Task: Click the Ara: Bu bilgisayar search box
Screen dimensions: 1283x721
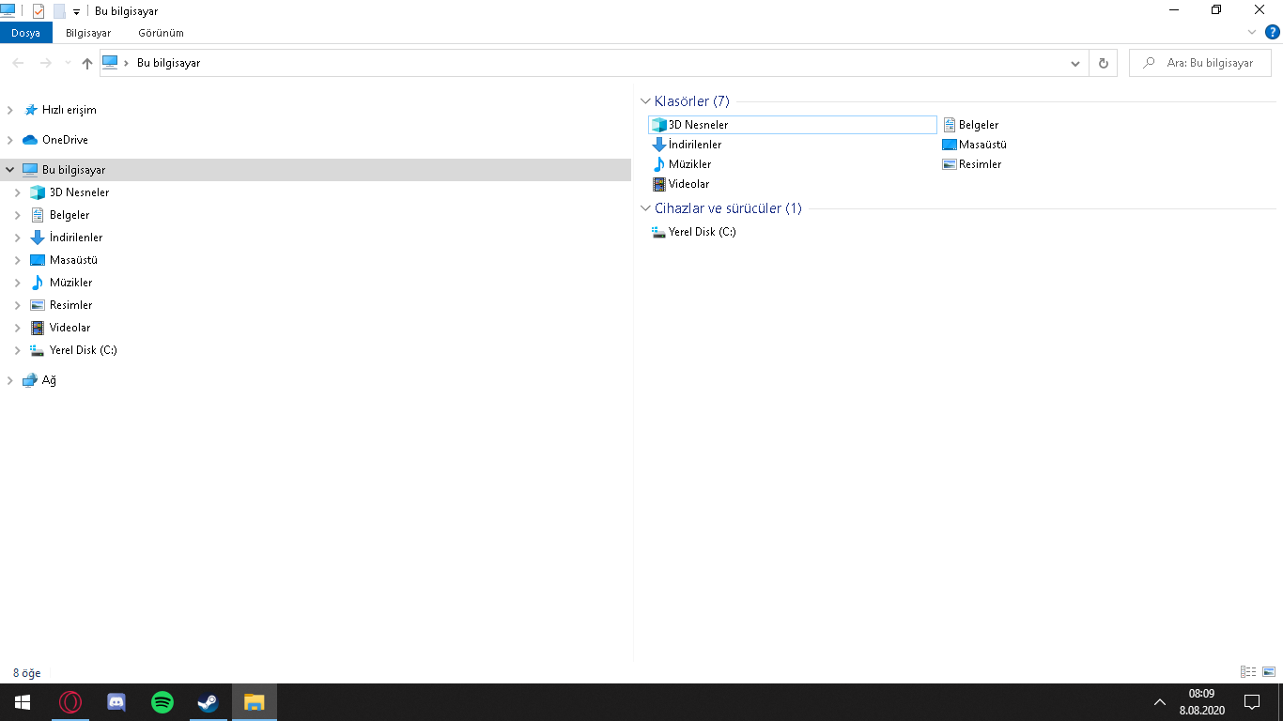Action: coord(1200,63)
